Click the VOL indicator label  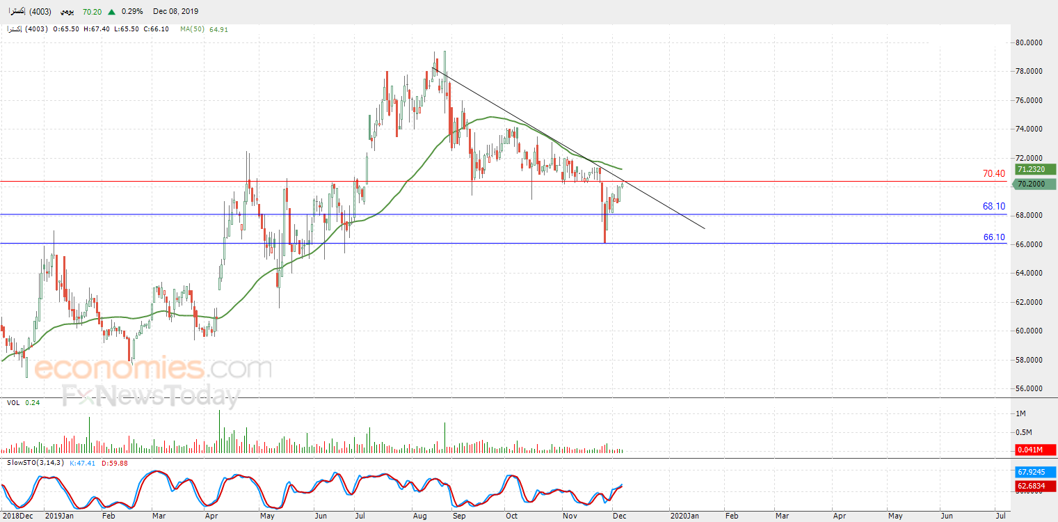pyautogui.click(x=13, y=402)
